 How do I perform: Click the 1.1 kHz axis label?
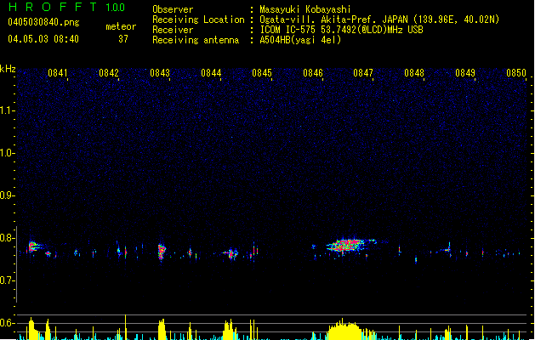coord(7,110)
